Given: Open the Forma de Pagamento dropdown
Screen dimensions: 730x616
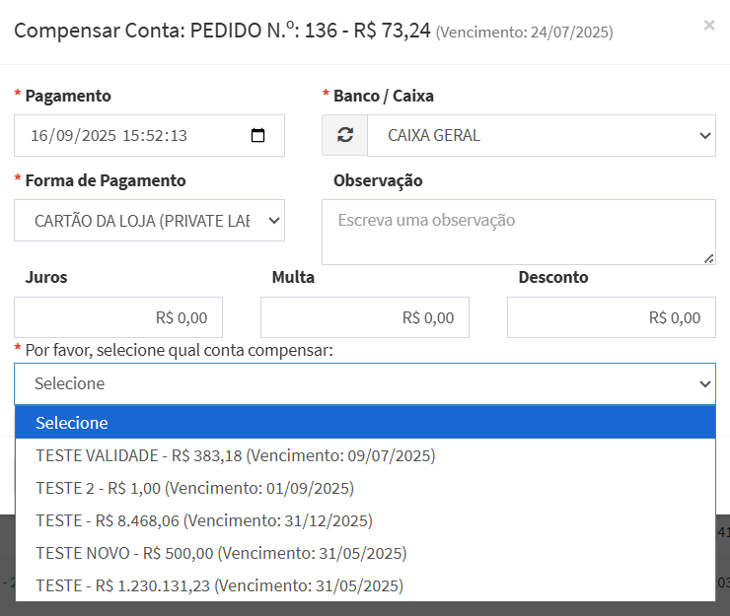Looking at the screenshot, I should 149,221.
